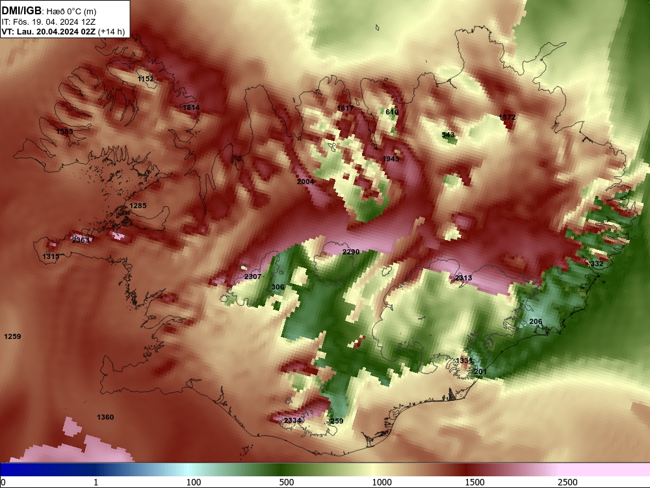Image resolution: width=650 pixels, height=488 pixels.
Task: Click the legend tick label 1
Action: click(x=96, y=482)
